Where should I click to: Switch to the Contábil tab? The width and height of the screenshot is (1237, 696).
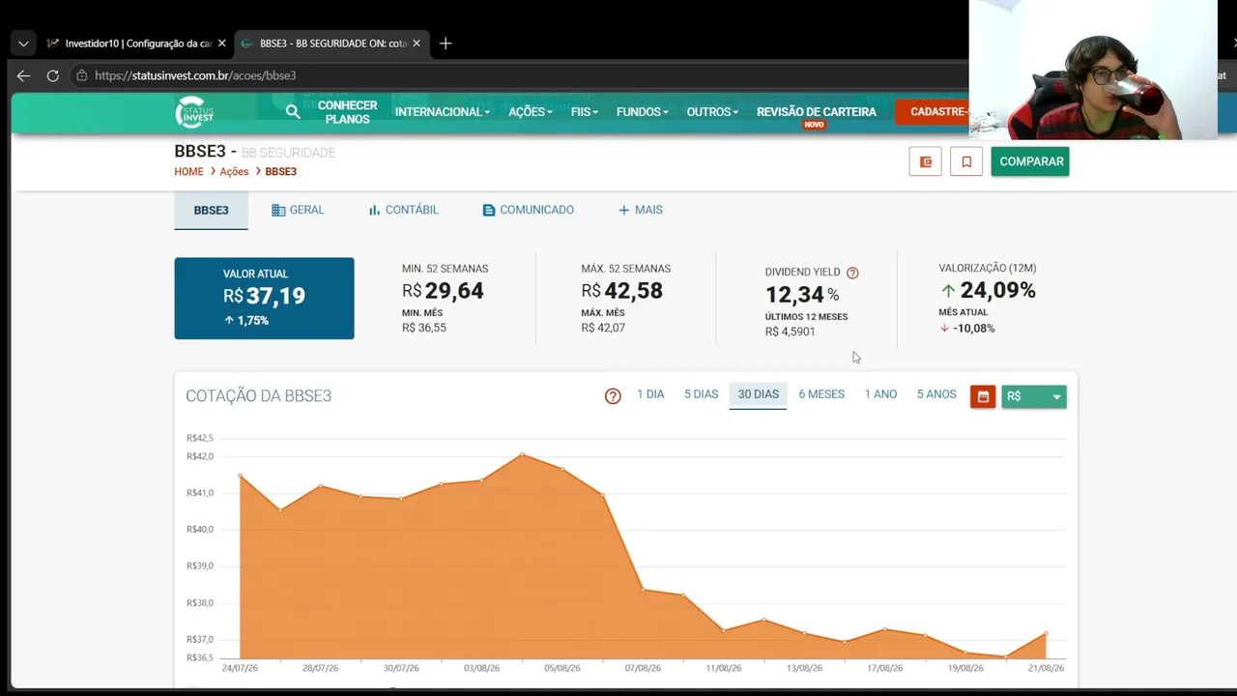coord(403,210)
